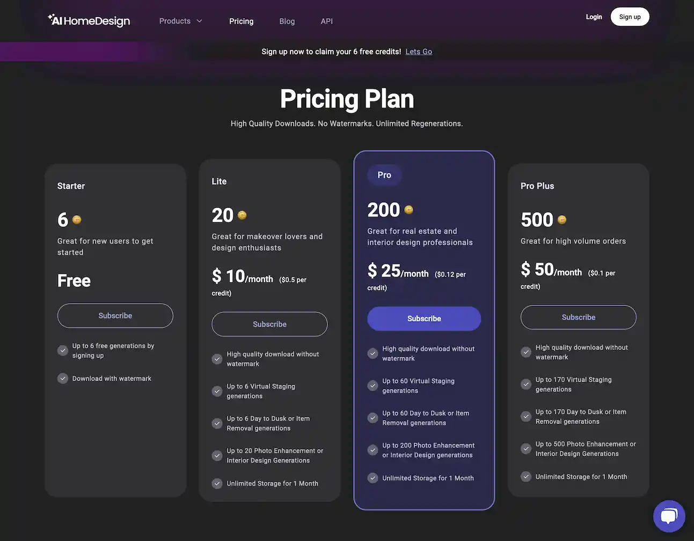Open the chat widget in the corner
Image resolution: width=694 pixels, height=541 pixels.
click(x=669, y=516)
